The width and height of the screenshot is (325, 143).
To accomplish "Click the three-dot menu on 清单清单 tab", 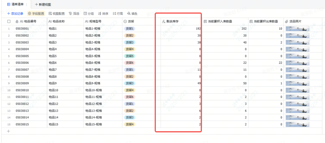I will pos(26,4).
